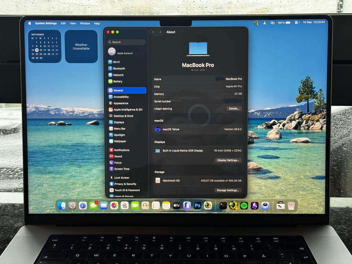This screenshot has height=264, width=352.
Task: Open the Window menu
Action: coord(85,23)
